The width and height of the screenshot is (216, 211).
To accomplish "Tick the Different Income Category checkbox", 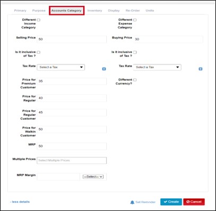I will (x=39, y=20).
